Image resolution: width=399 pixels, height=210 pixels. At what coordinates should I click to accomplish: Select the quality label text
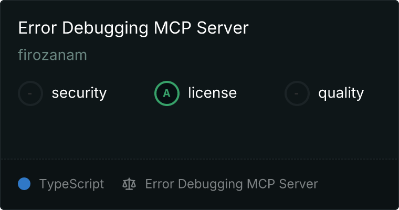pos(341,93)
